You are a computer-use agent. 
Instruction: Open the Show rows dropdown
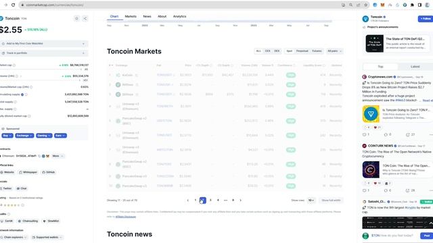[311, 200]
